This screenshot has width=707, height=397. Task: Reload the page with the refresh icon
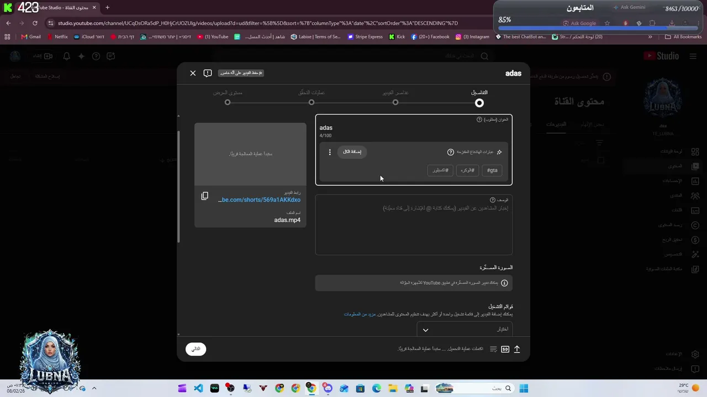point(35,23)
